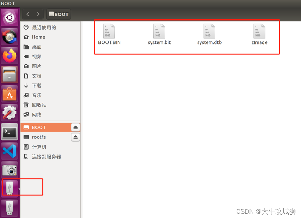This screenshot has height=218, width=301.
Task: Click the system.dtb file name label
Action: pyautogui.click(x=209, y=42)
